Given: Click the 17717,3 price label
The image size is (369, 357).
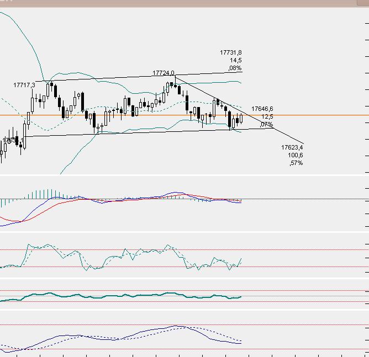Looking at the screenshot, I should 24,85.
